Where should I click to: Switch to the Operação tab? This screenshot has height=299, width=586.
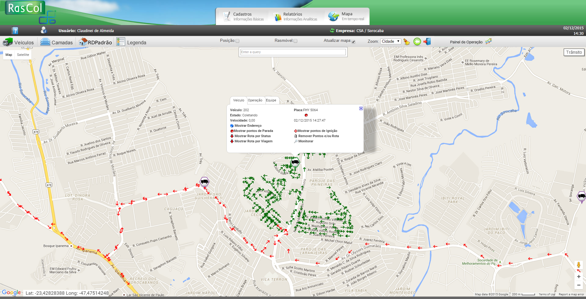255,100
